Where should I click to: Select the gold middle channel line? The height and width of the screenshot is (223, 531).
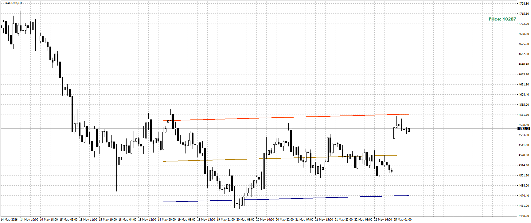point(286,158)
